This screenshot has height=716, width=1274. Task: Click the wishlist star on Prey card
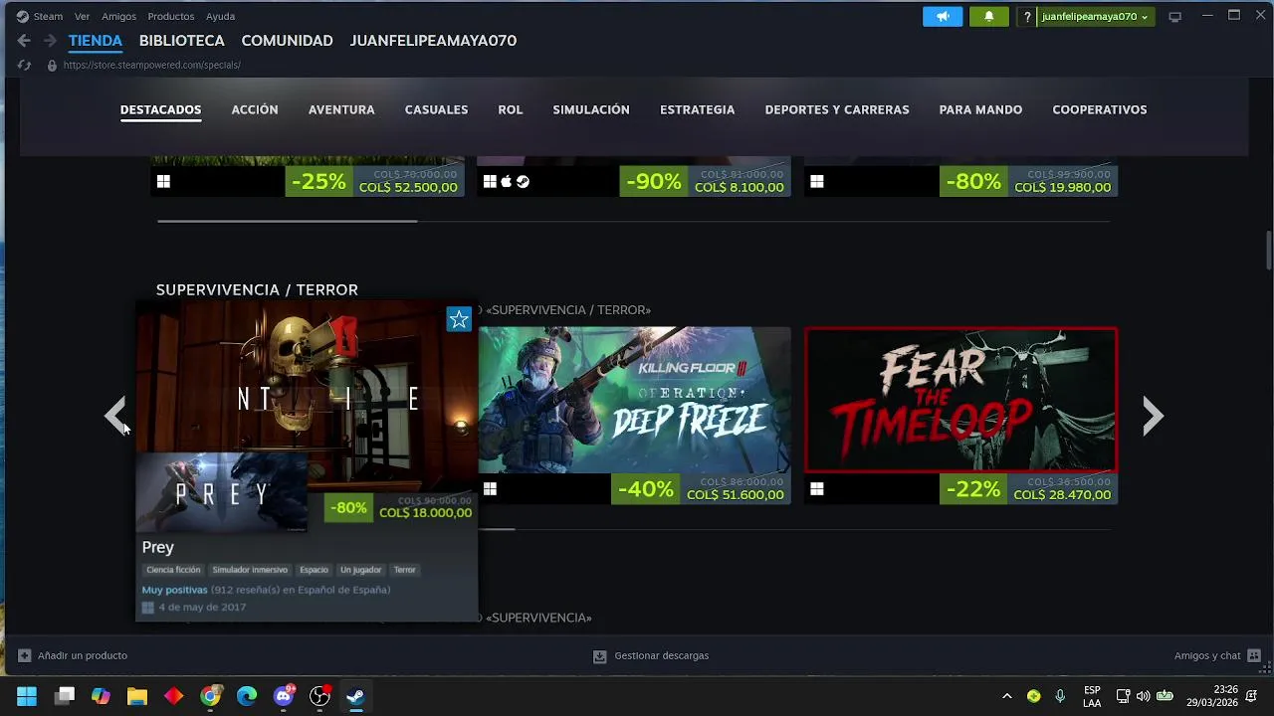click(459, 319)
